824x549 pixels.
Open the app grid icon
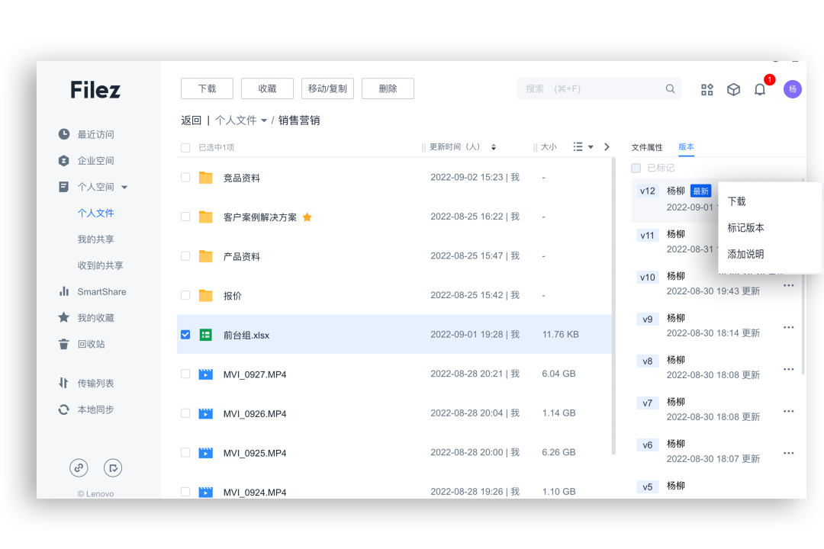[707, 89]
